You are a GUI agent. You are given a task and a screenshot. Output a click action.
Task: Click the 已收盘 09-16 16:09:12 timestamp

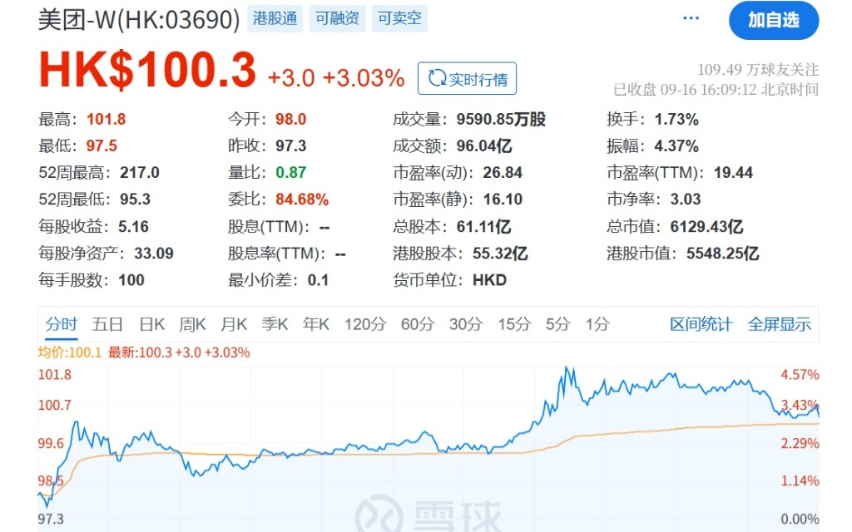pos(716,90)
